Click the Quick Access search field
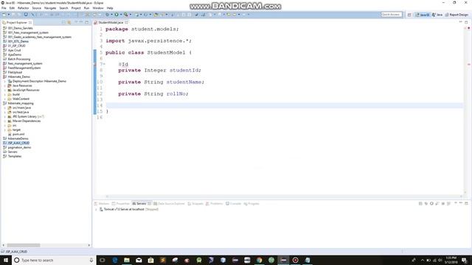Screen dimensions: 472x265 (392, 15)
